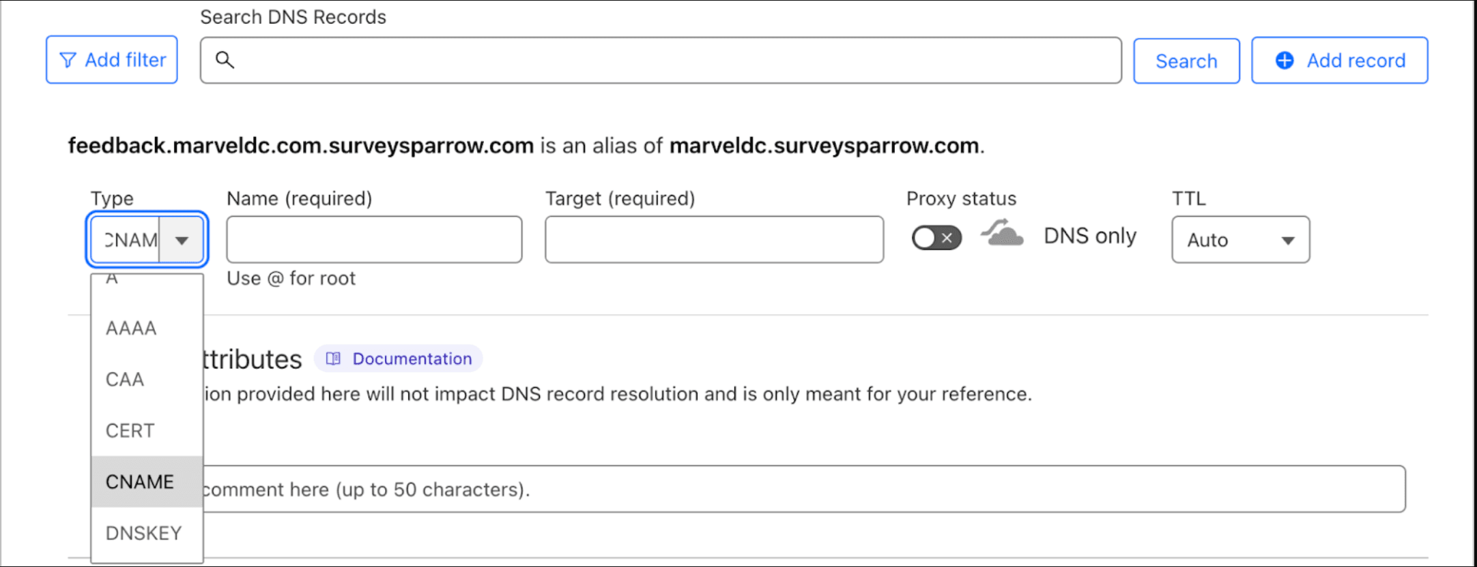Click the Add record button
Screen dimensions: 1477x567
click(1339, 61)
